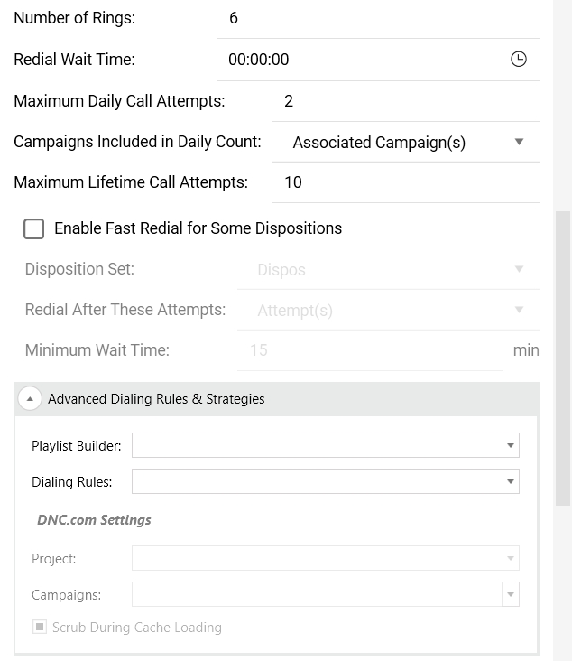Open the Redial Wait Time clock picker

[x=519, y=59]
